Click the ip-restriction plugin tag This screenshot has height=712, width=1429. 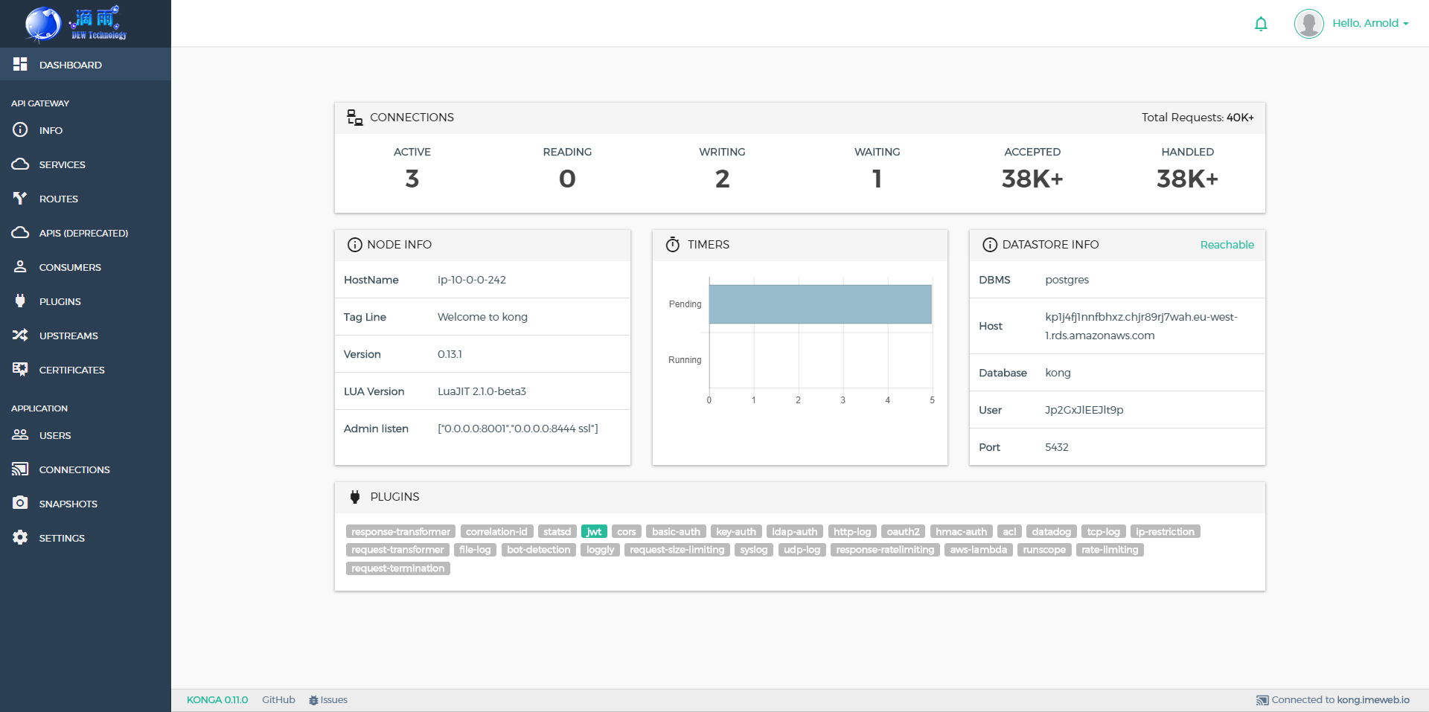tap(1165, 531)
